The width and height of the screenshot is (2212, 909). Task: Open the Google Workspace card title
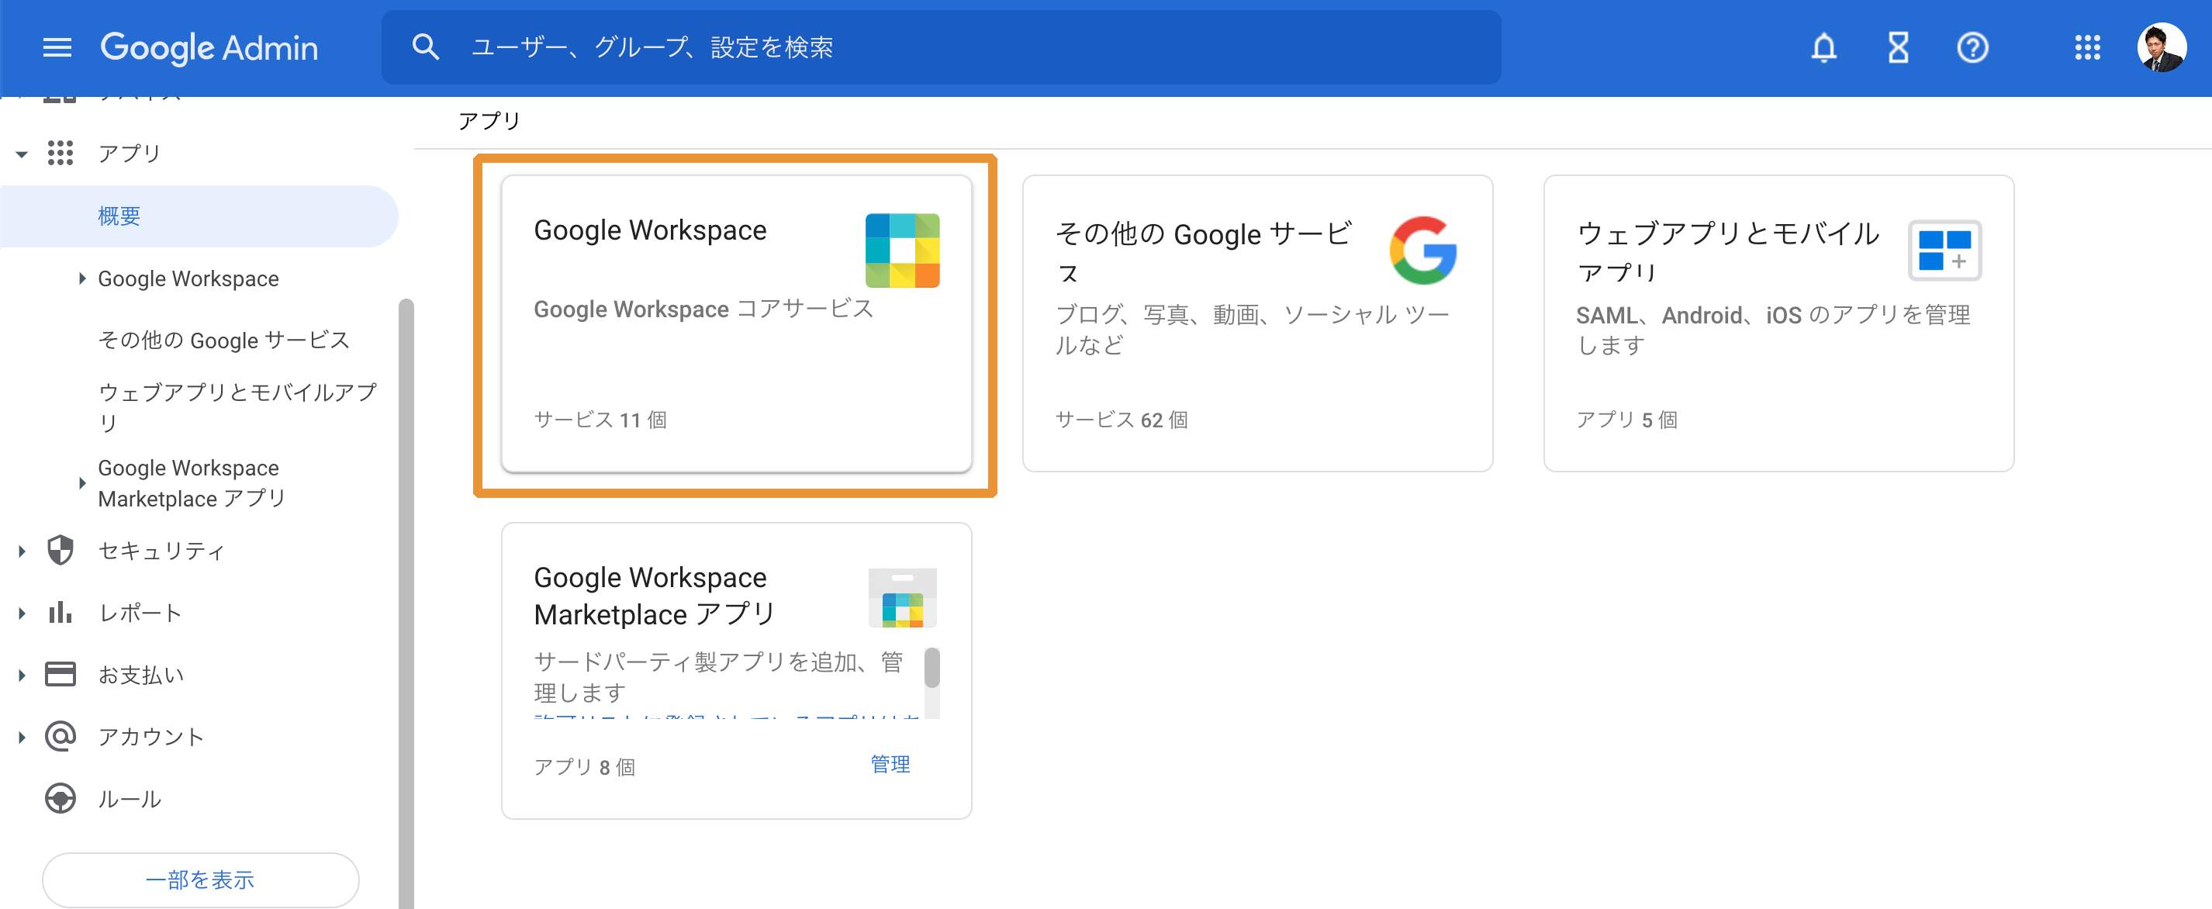point(650,230)
